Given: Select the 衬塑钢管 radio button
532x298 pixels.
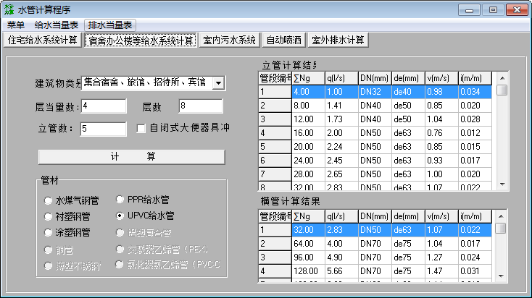Looking at the screenshot, I should (x=49, y=216).
